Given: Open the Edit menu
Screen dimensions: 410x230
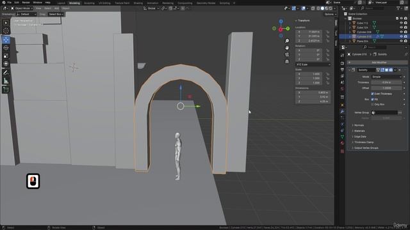Looking at the screenshot, I should [17, 3].
